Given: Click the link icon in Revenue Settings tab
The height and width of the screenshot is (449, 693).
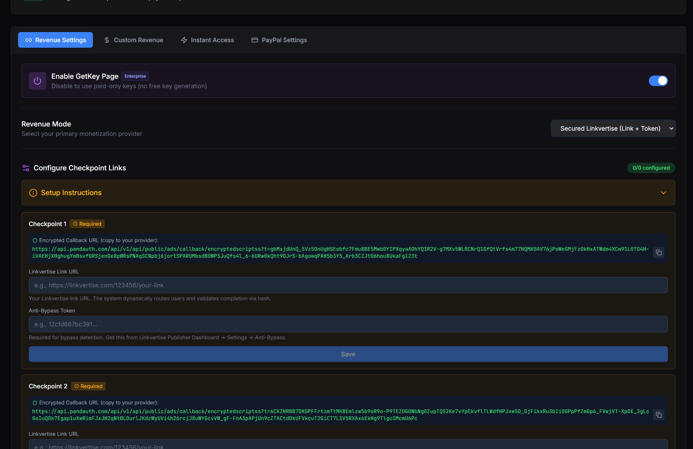Looking at the screenshot, I should [x=29, y=40].
